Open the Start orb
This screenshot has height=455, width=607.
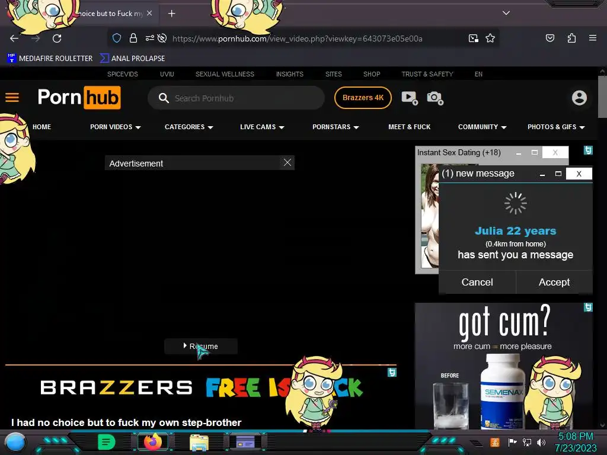(16, 442)
